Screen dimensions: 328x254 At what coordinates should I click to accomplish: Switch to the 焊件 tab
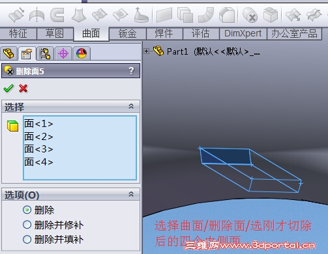point(164,34)
